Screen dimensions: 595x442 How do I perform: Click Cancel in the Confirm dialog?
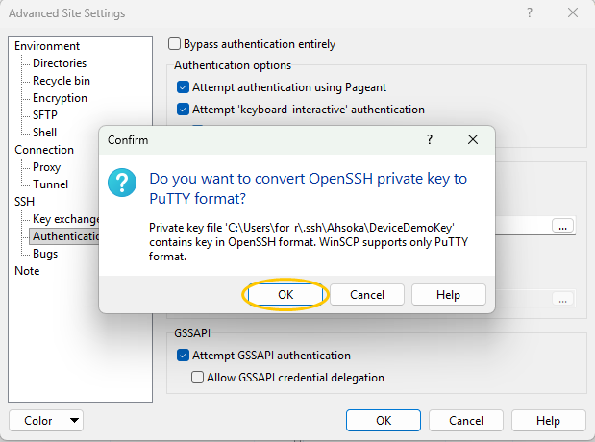367,295
